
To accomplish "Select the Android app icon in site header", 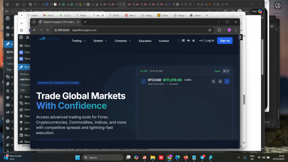I will pyautogui.click(x=188, y=40).
